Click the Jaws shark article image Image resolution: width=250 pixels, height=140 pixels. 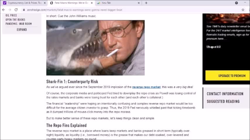click(x=95, y=48)
